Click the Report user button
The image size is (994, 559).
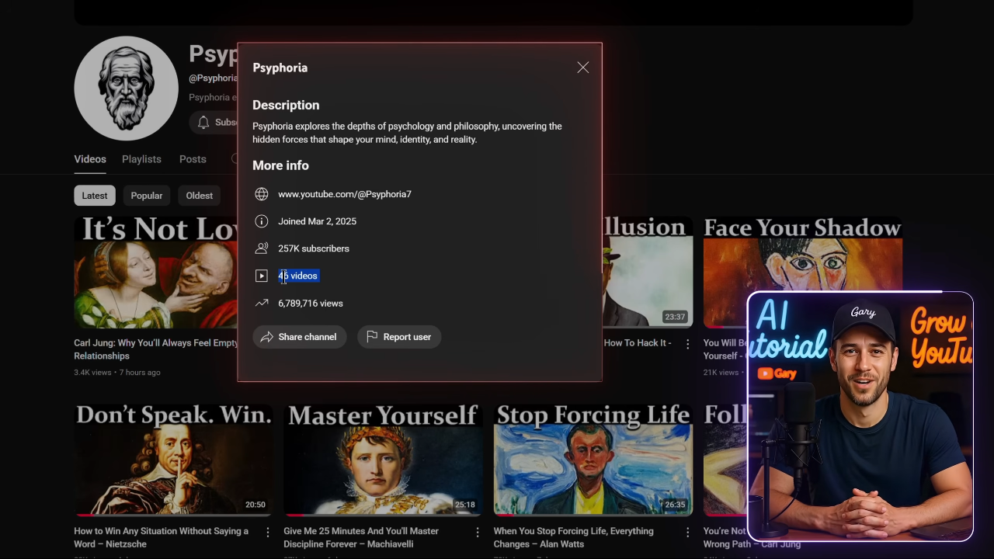(399, 337)
